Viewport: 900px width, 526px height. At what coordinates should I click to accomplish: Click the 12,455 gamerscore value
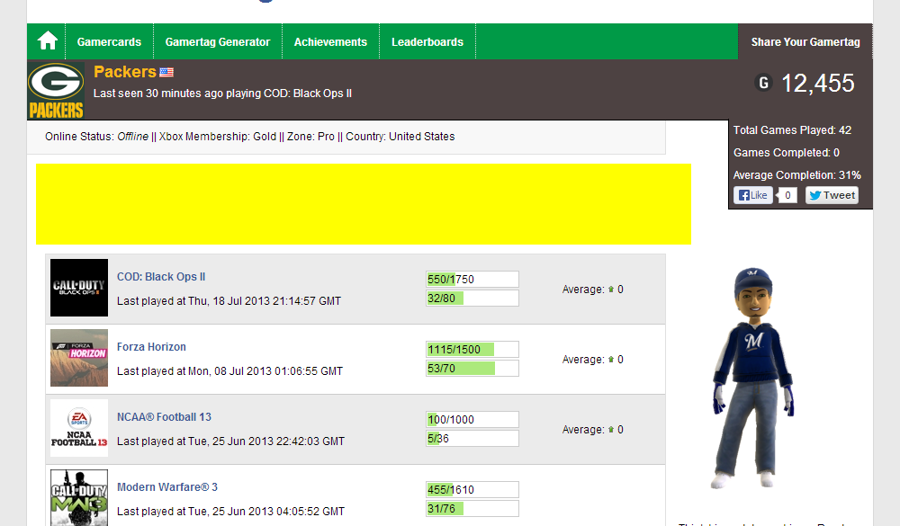(818, 84)
